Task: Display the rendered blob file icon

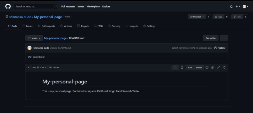Action: (182, 67)
